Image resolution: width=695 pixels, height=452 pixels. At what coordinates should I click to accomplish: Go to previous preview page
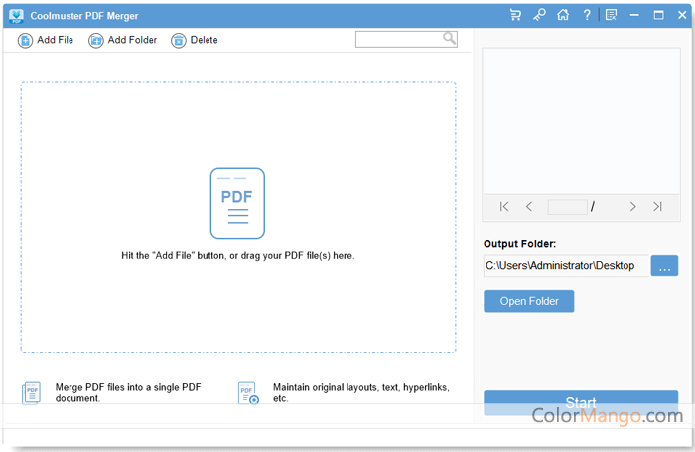pos(529,207)
